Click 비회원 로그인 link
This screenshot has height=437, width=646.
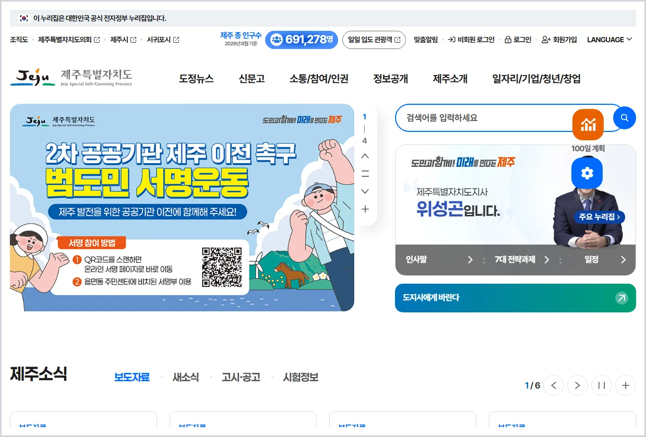(471, 40)
